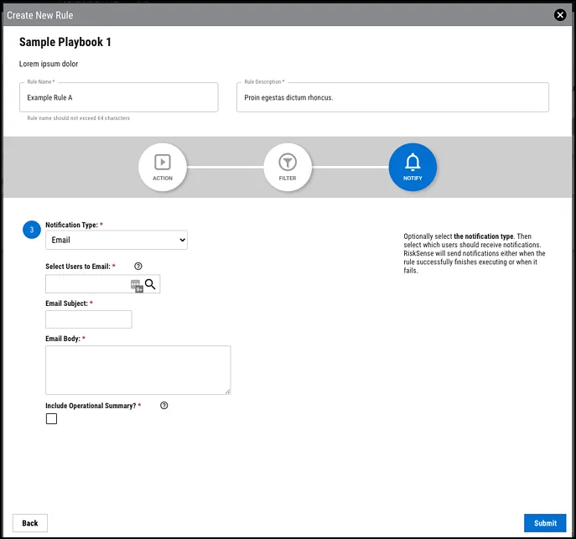Go to the Action step circle
Image resolution: width=576 pixels, height=539 pixels.
[163, 167]
